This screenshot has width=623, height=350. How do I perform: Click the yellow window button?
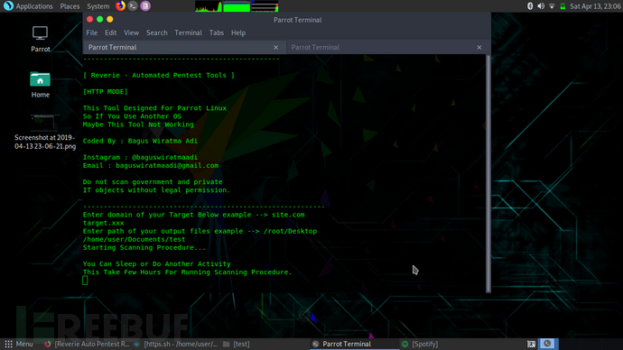tap(109, 19)
